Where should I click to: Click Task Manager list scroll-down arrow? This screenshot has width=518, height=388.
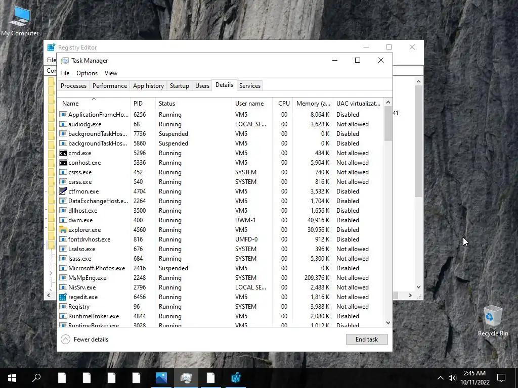point(388,323)
